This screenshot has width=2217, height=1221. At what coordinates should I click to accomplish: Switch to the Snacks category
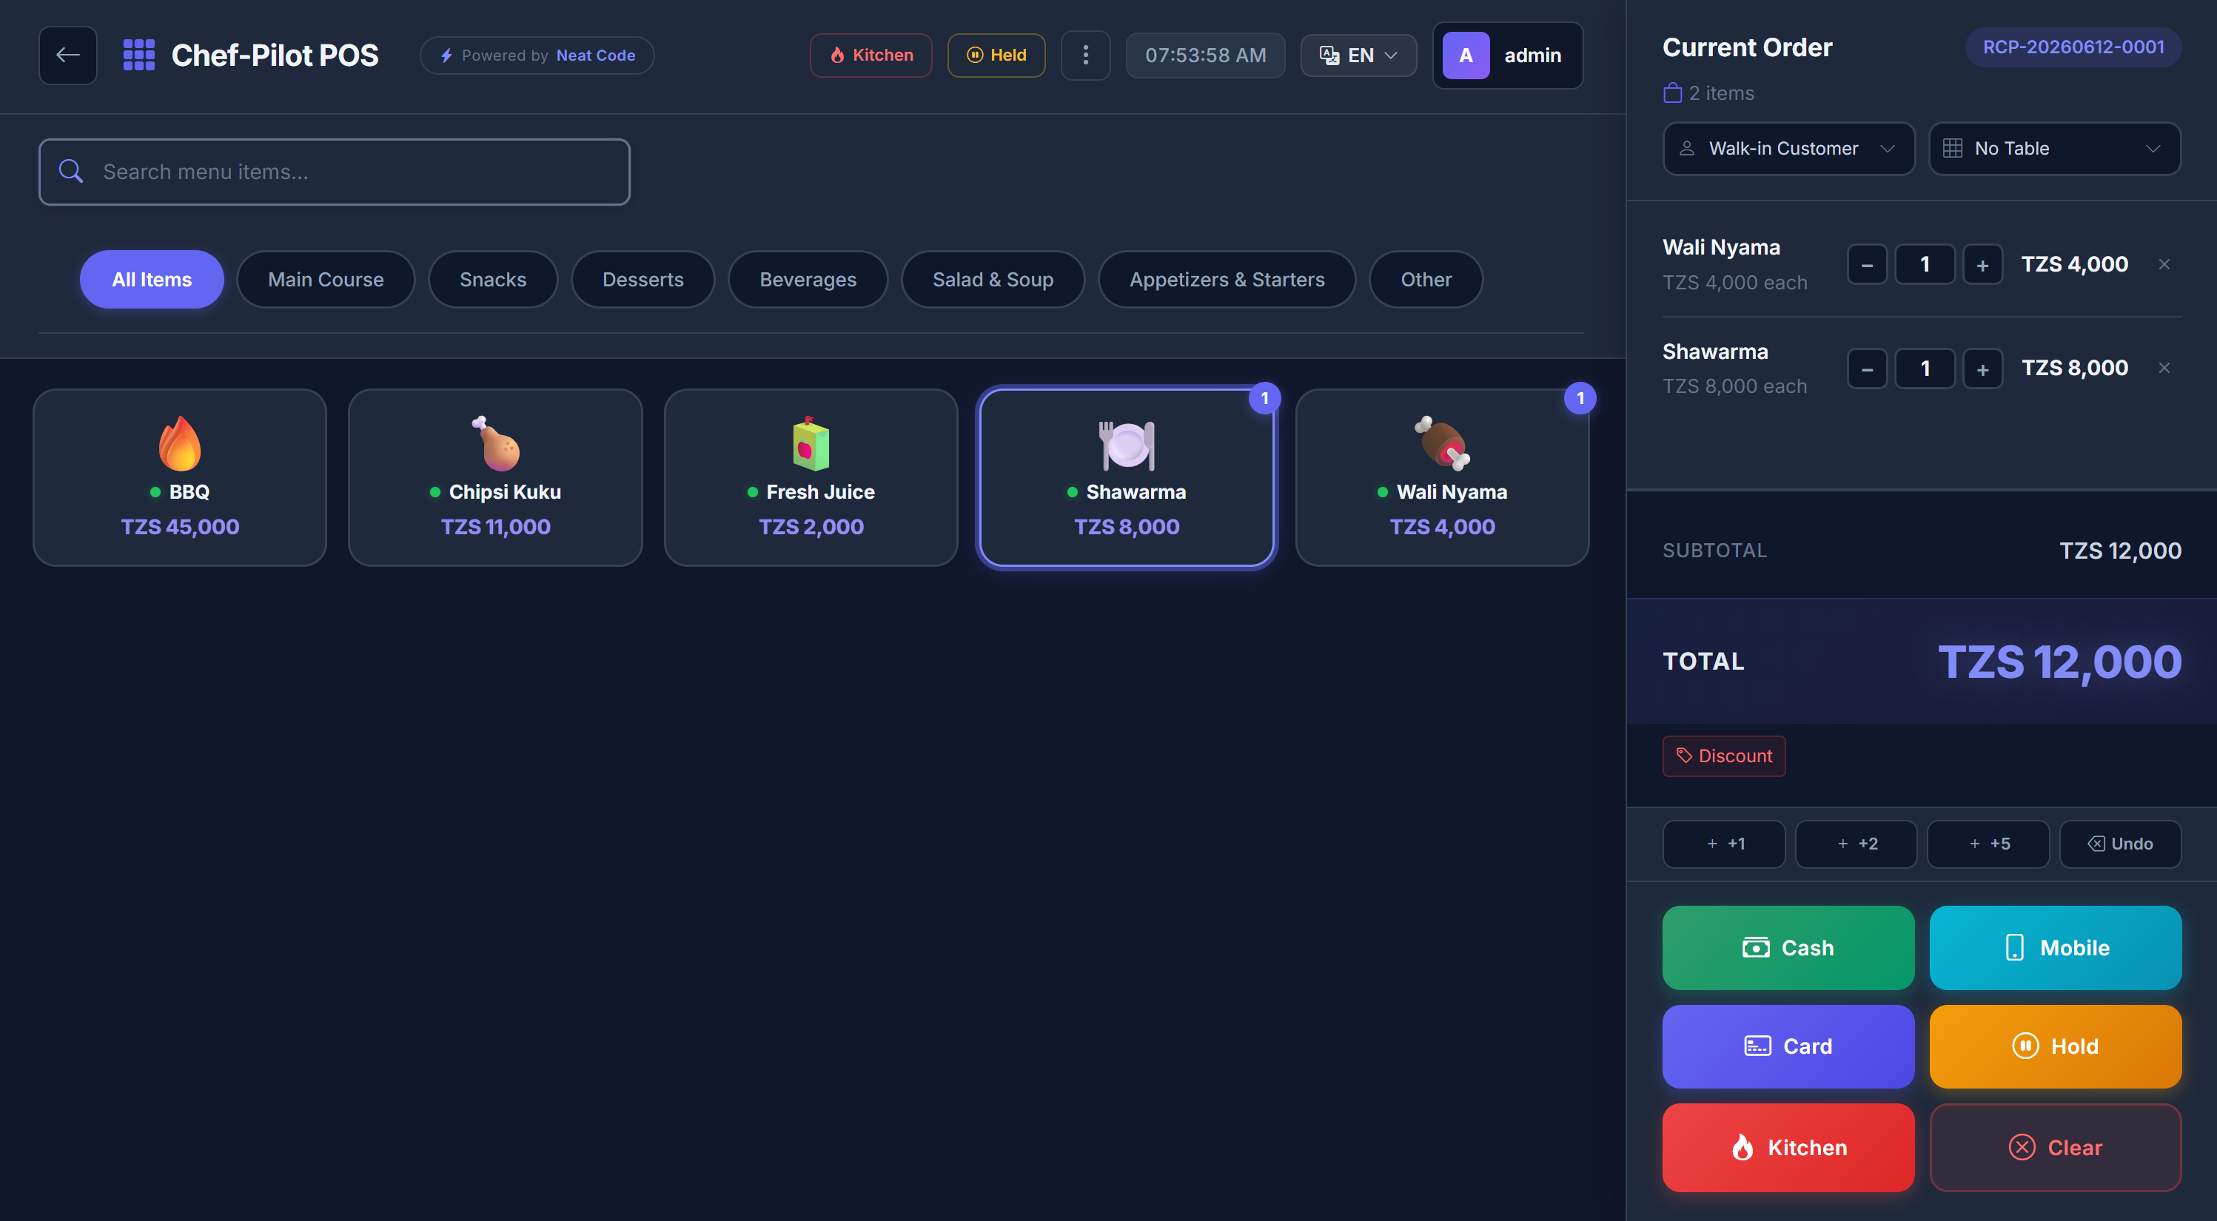coord(492,280)
